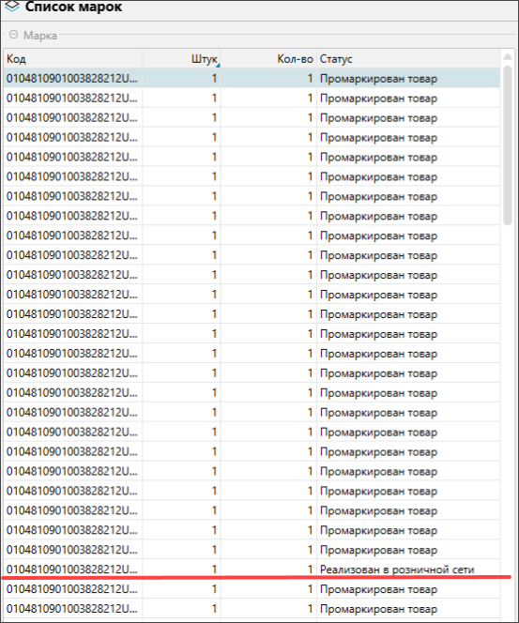
Task: Click the second row's Статус cell
Action: (408, 99)
